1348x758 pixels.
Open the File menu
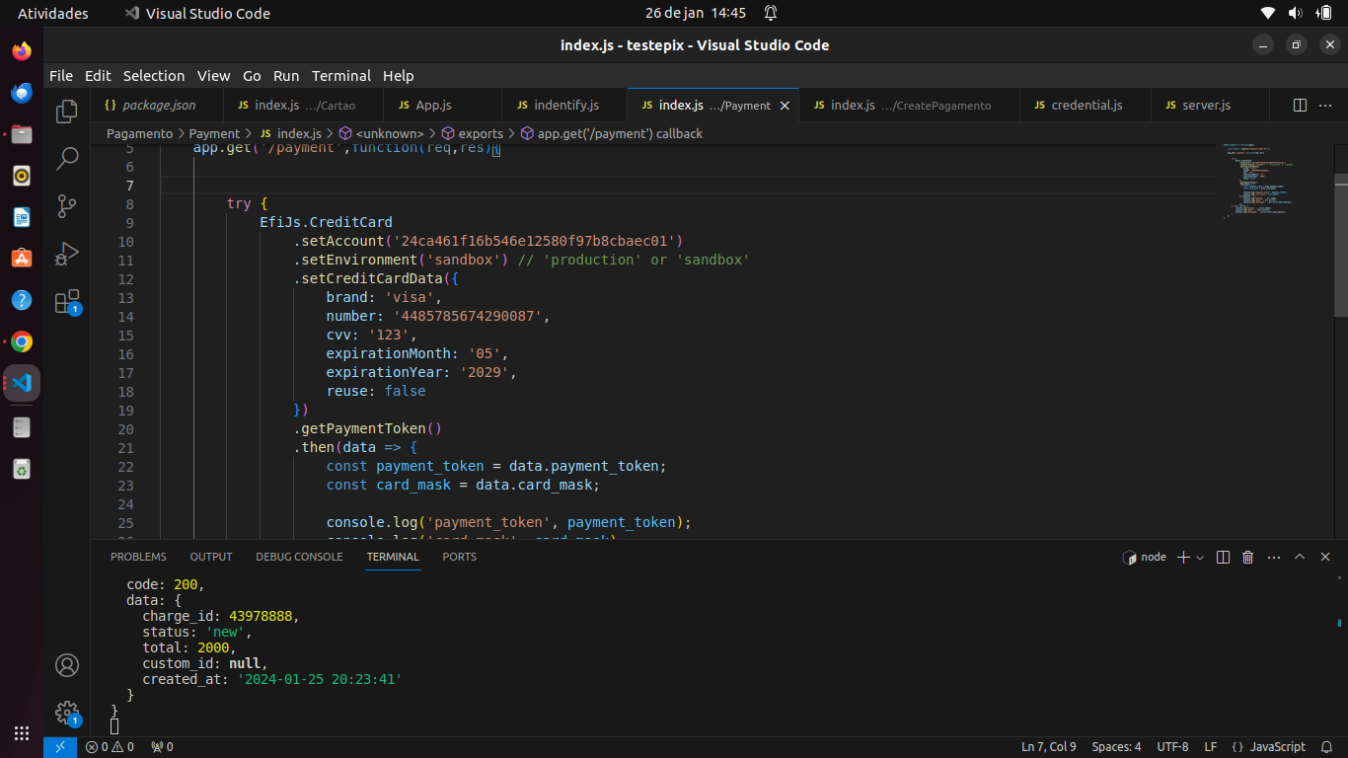(61, 76)
